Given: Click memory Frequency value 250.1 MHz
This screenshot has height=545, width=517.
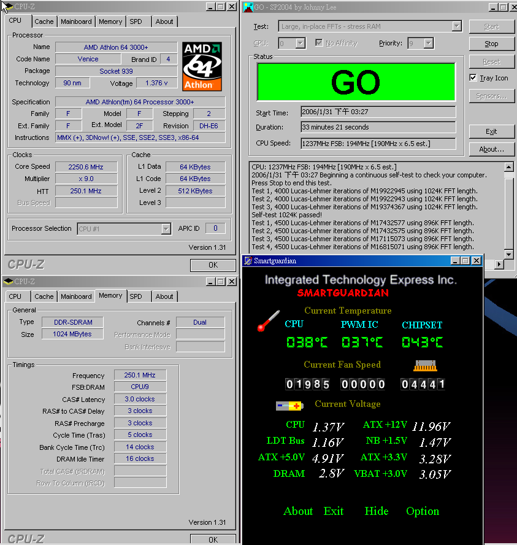Looking at the screenshot, I should pos(140,375).
